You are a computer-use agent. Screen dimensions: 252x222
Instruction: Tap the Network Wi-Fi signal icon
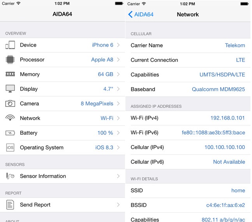10,118
